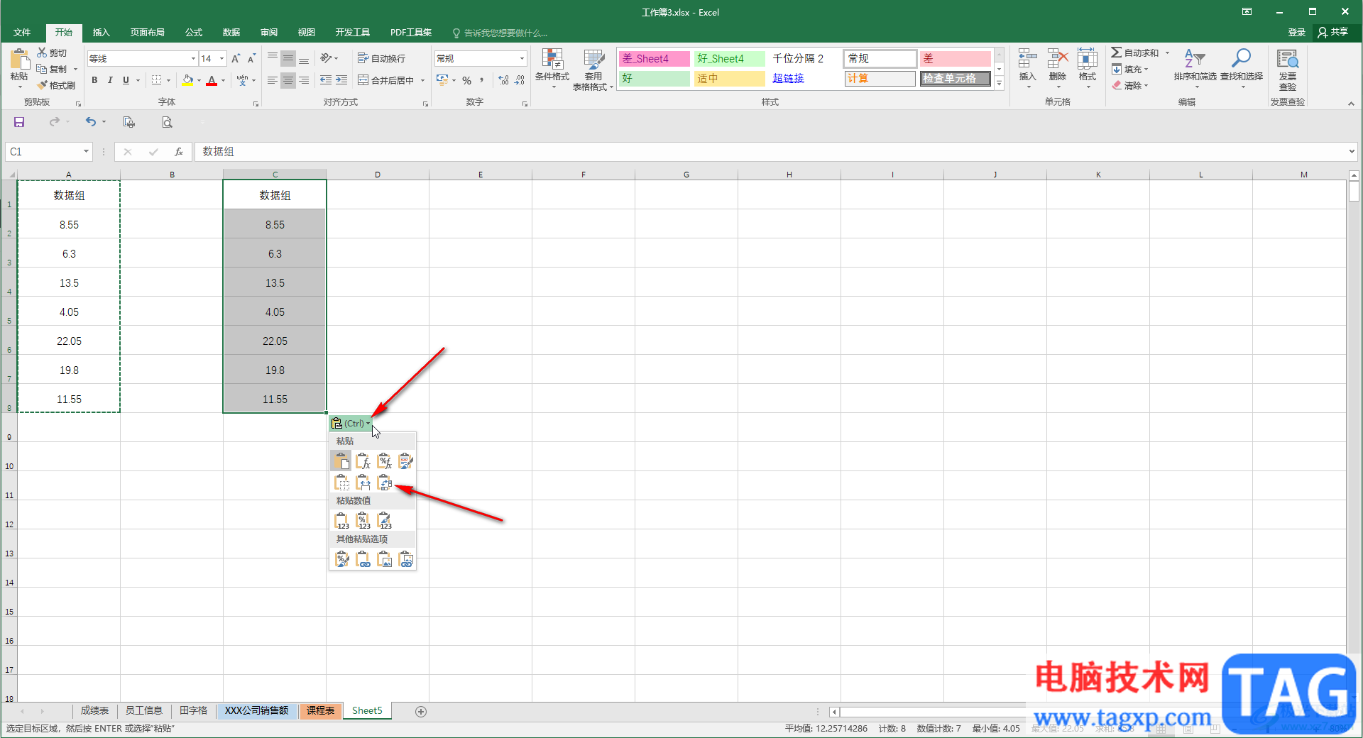The image size is (1363, 738).
Task: Select cell A2 containing 8.55
Action: click(x=69, y=225)
